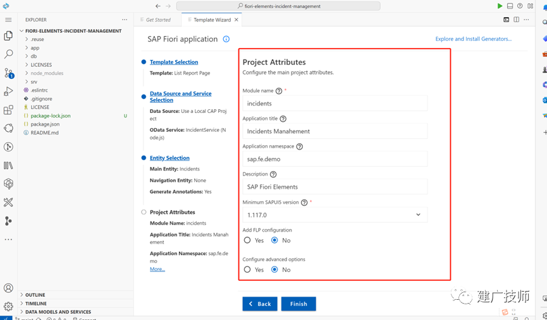This screenshot has height=320, width=547.
Task: Close the Template Wizard tab
Action: (x=236, y=20)
